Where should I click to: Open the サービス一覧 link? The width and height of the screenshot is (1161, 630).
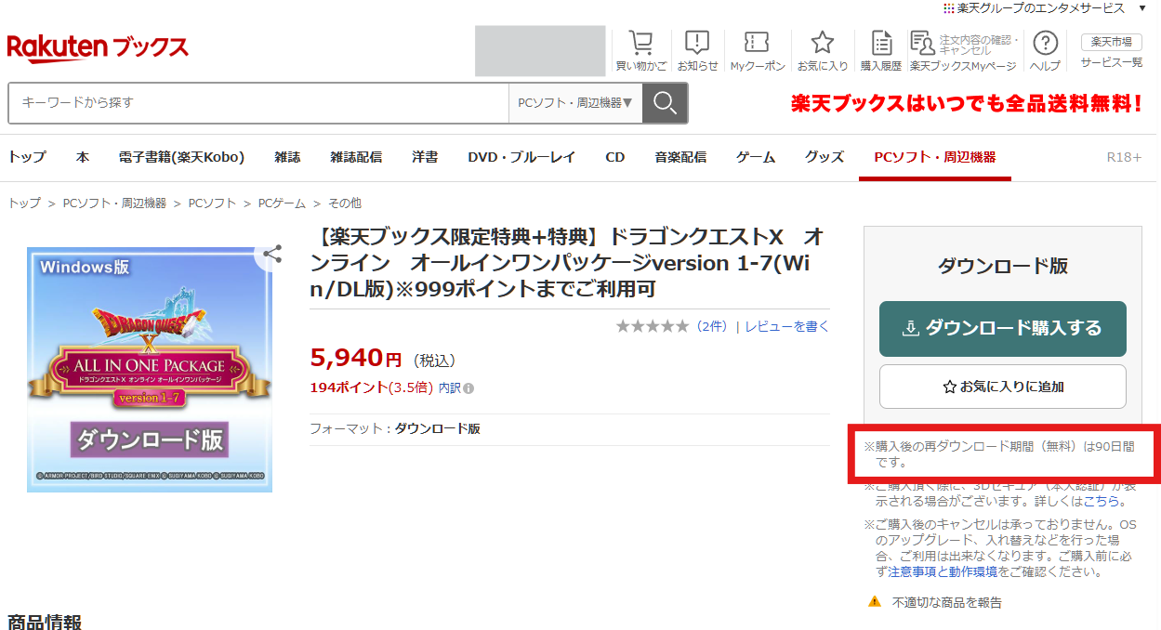[x=1112, y=62]
